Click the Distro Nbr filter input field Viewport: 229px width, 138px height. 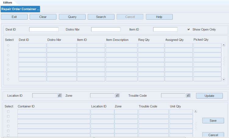pyautogui.click(x=106, y=29)
